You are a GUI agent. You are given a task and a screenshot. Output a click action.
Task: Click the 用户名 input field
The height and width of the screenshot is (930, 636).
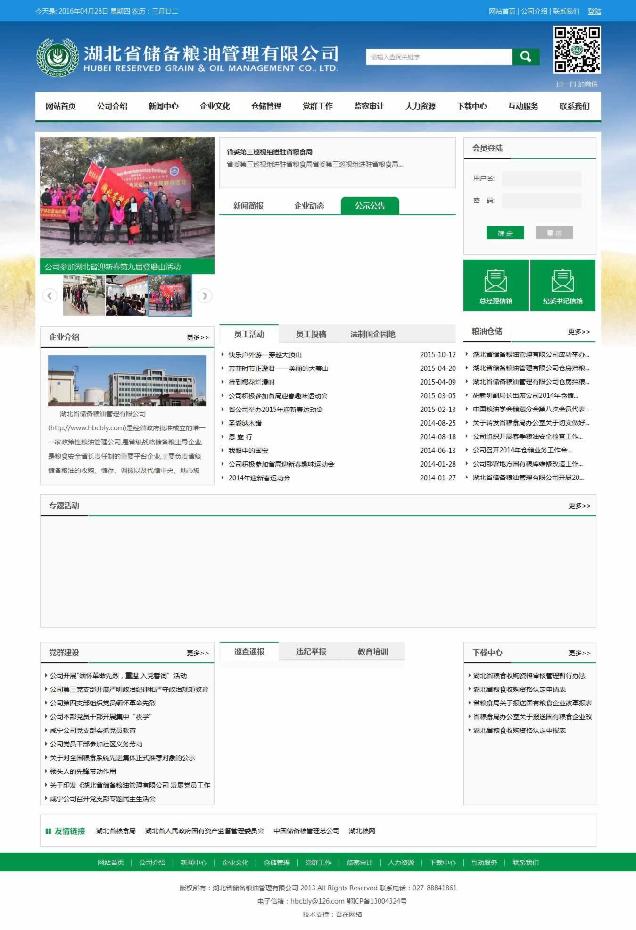click(541, 178)
